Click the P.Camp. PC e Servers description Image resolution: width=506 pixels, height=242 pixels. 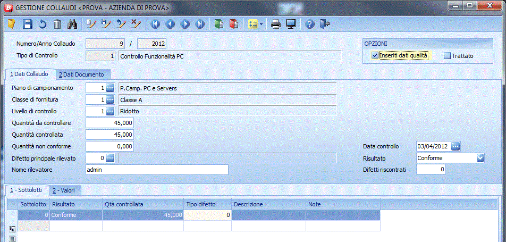227,88
